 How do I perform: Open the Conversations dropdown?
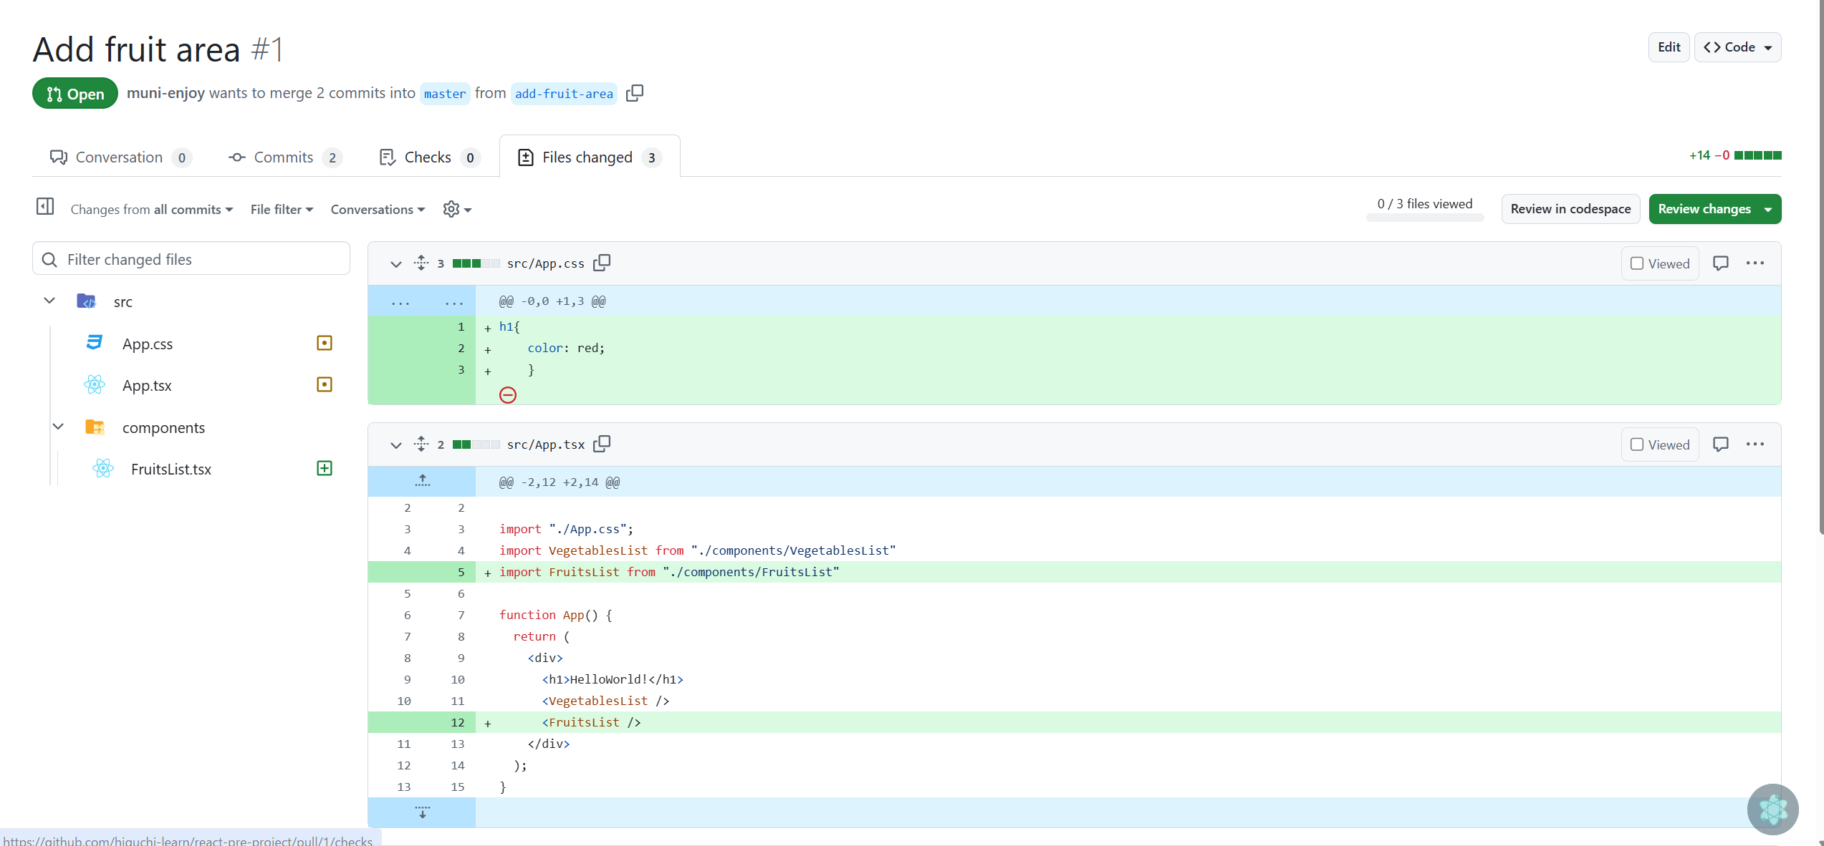click(x=378, y=210)
